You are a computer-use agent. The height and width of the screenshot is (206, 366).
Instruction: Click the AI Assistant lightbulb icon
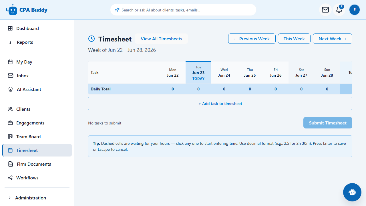coord(11,89)
